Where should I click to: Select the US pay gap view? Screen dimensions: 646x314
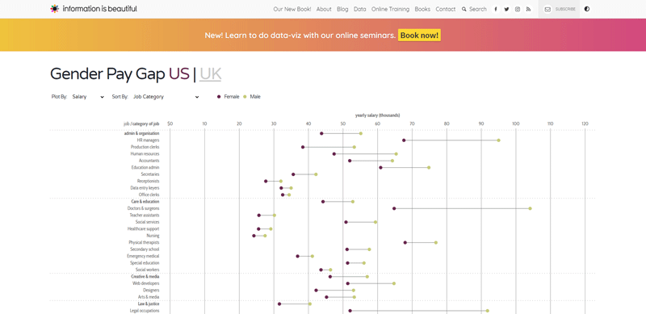tap(178, 74)
